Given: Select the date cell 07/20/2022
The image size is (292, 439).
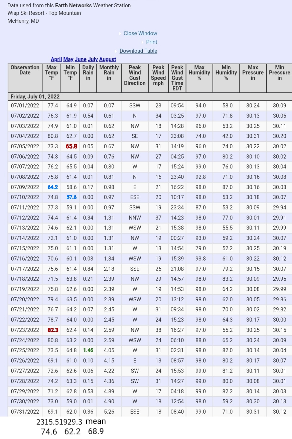Looking at the screenshot, I should (25, 299).
